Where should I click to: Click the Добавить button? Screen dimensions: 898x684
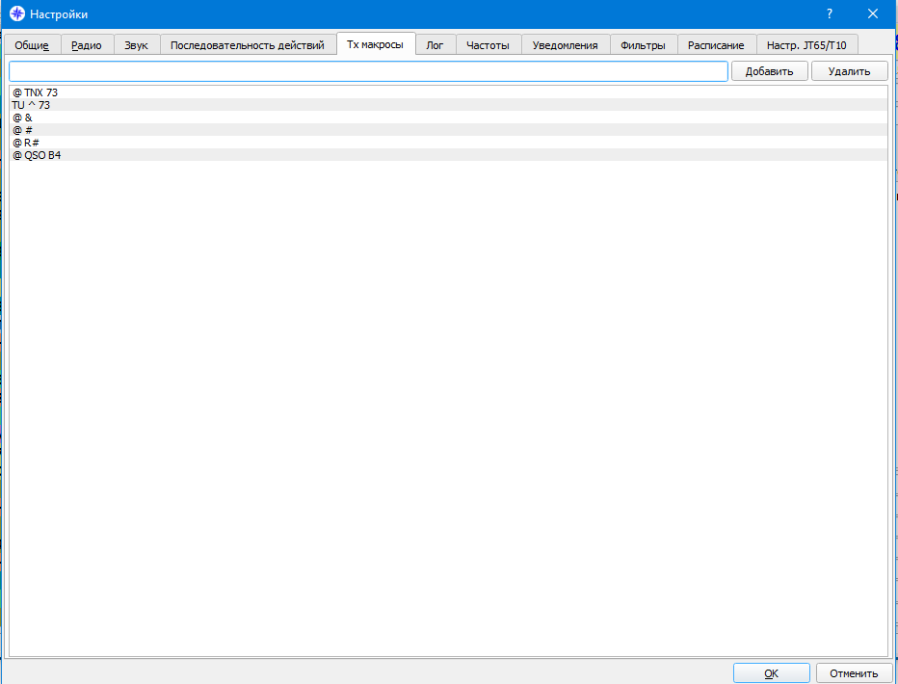(769, 71)
